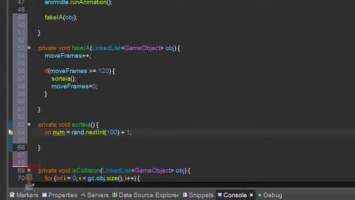Click moveFrames++ on line 54
This screenshot has height=200, width=355.
pyautogui.click(x=68, y=56)
